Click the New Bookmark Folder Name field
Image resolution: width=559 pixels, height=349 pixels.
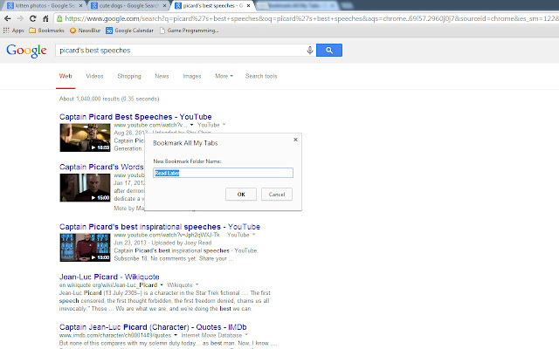(x=224, y=173)
